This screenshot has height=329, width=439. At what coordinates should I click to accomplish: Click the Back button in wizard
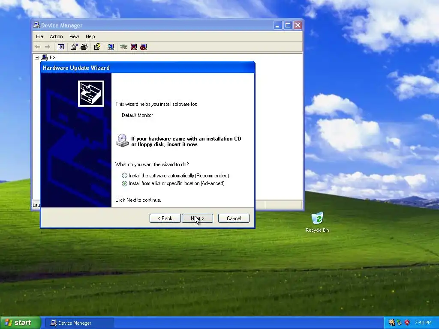click(165, 218)
